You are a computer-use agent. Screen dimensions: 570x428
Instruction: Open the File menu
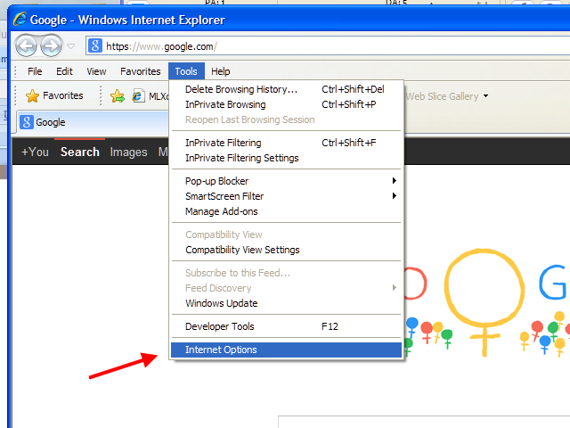click(35, 71)
